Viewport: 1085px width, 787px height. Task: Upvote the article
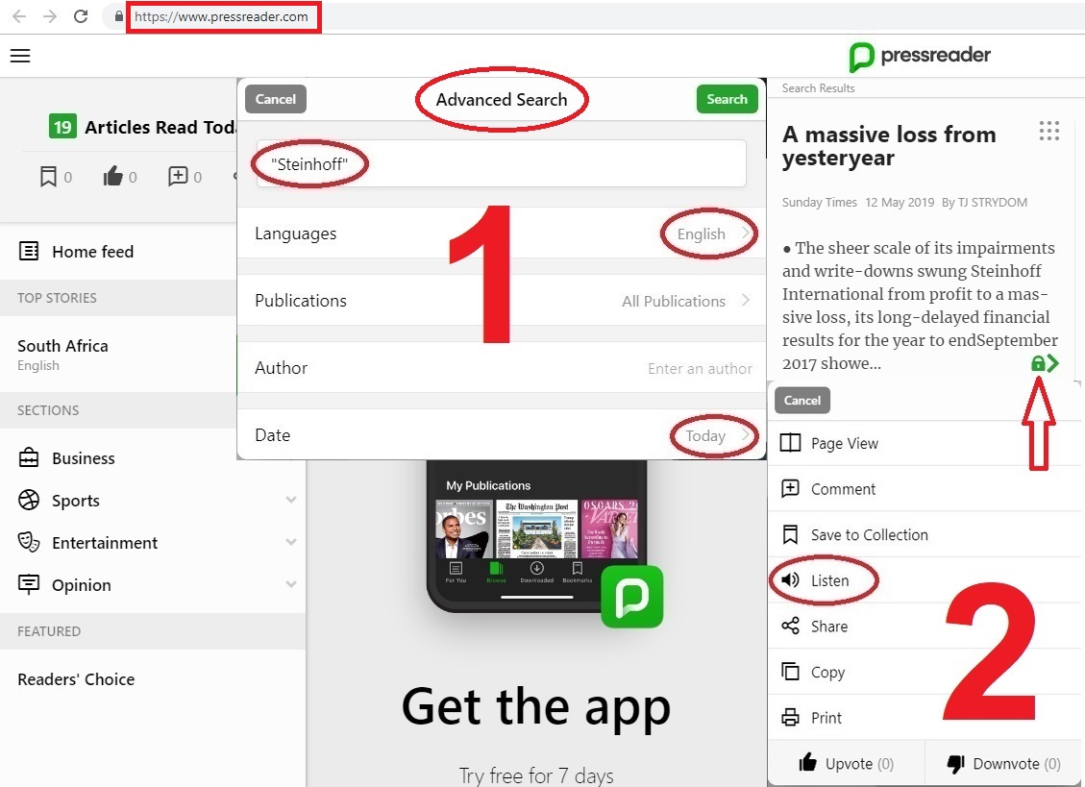click(x=846, y=763)
